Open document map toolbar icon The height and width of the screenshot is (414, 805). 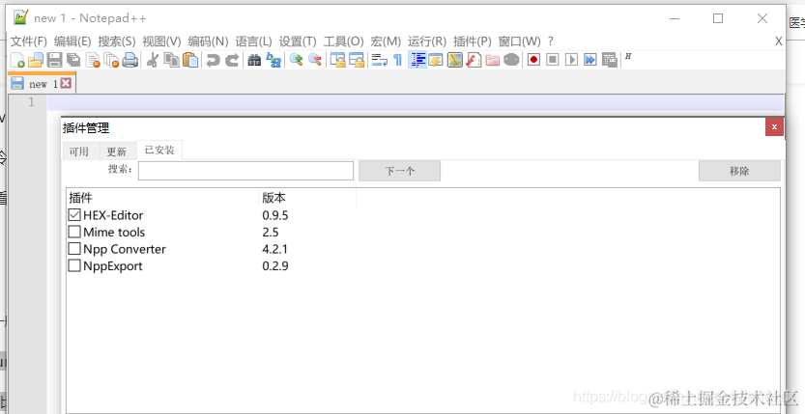(x=455, y=60)
